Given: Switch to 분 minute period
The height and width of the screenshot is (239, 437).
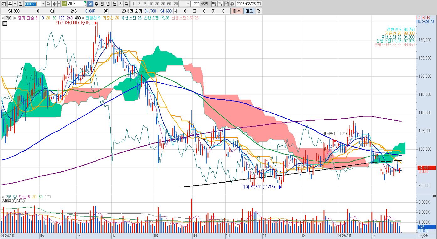Looking at the screenshot, I should [x=114, y=4].
